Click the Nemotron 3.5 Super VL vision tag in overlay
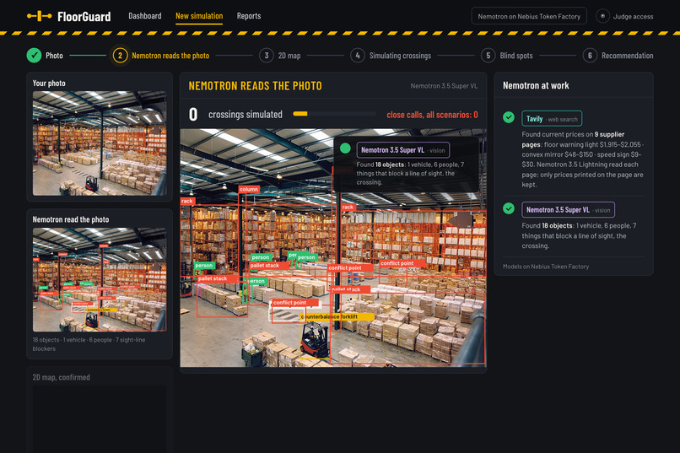The image size is (680, 453). pos(403,150)
